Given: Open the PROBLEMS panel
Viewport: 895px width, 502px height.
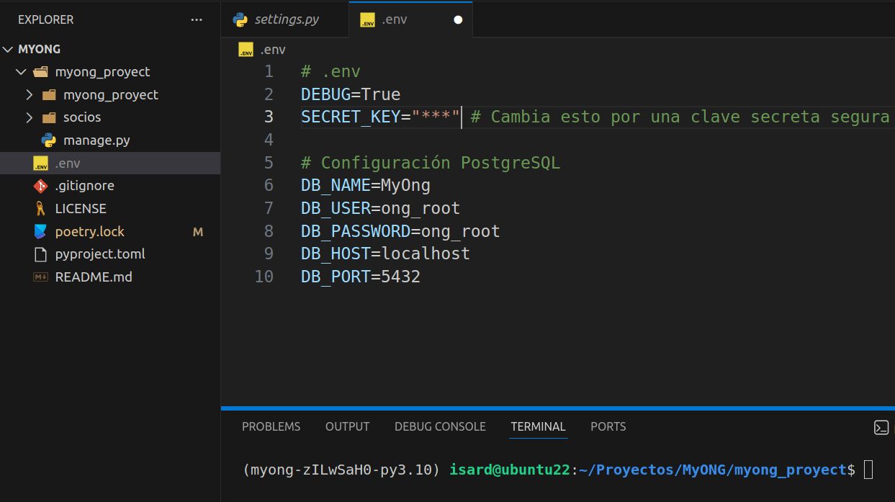Looking at the screenshot, I should pyautogui.click(x=271, y=426).
